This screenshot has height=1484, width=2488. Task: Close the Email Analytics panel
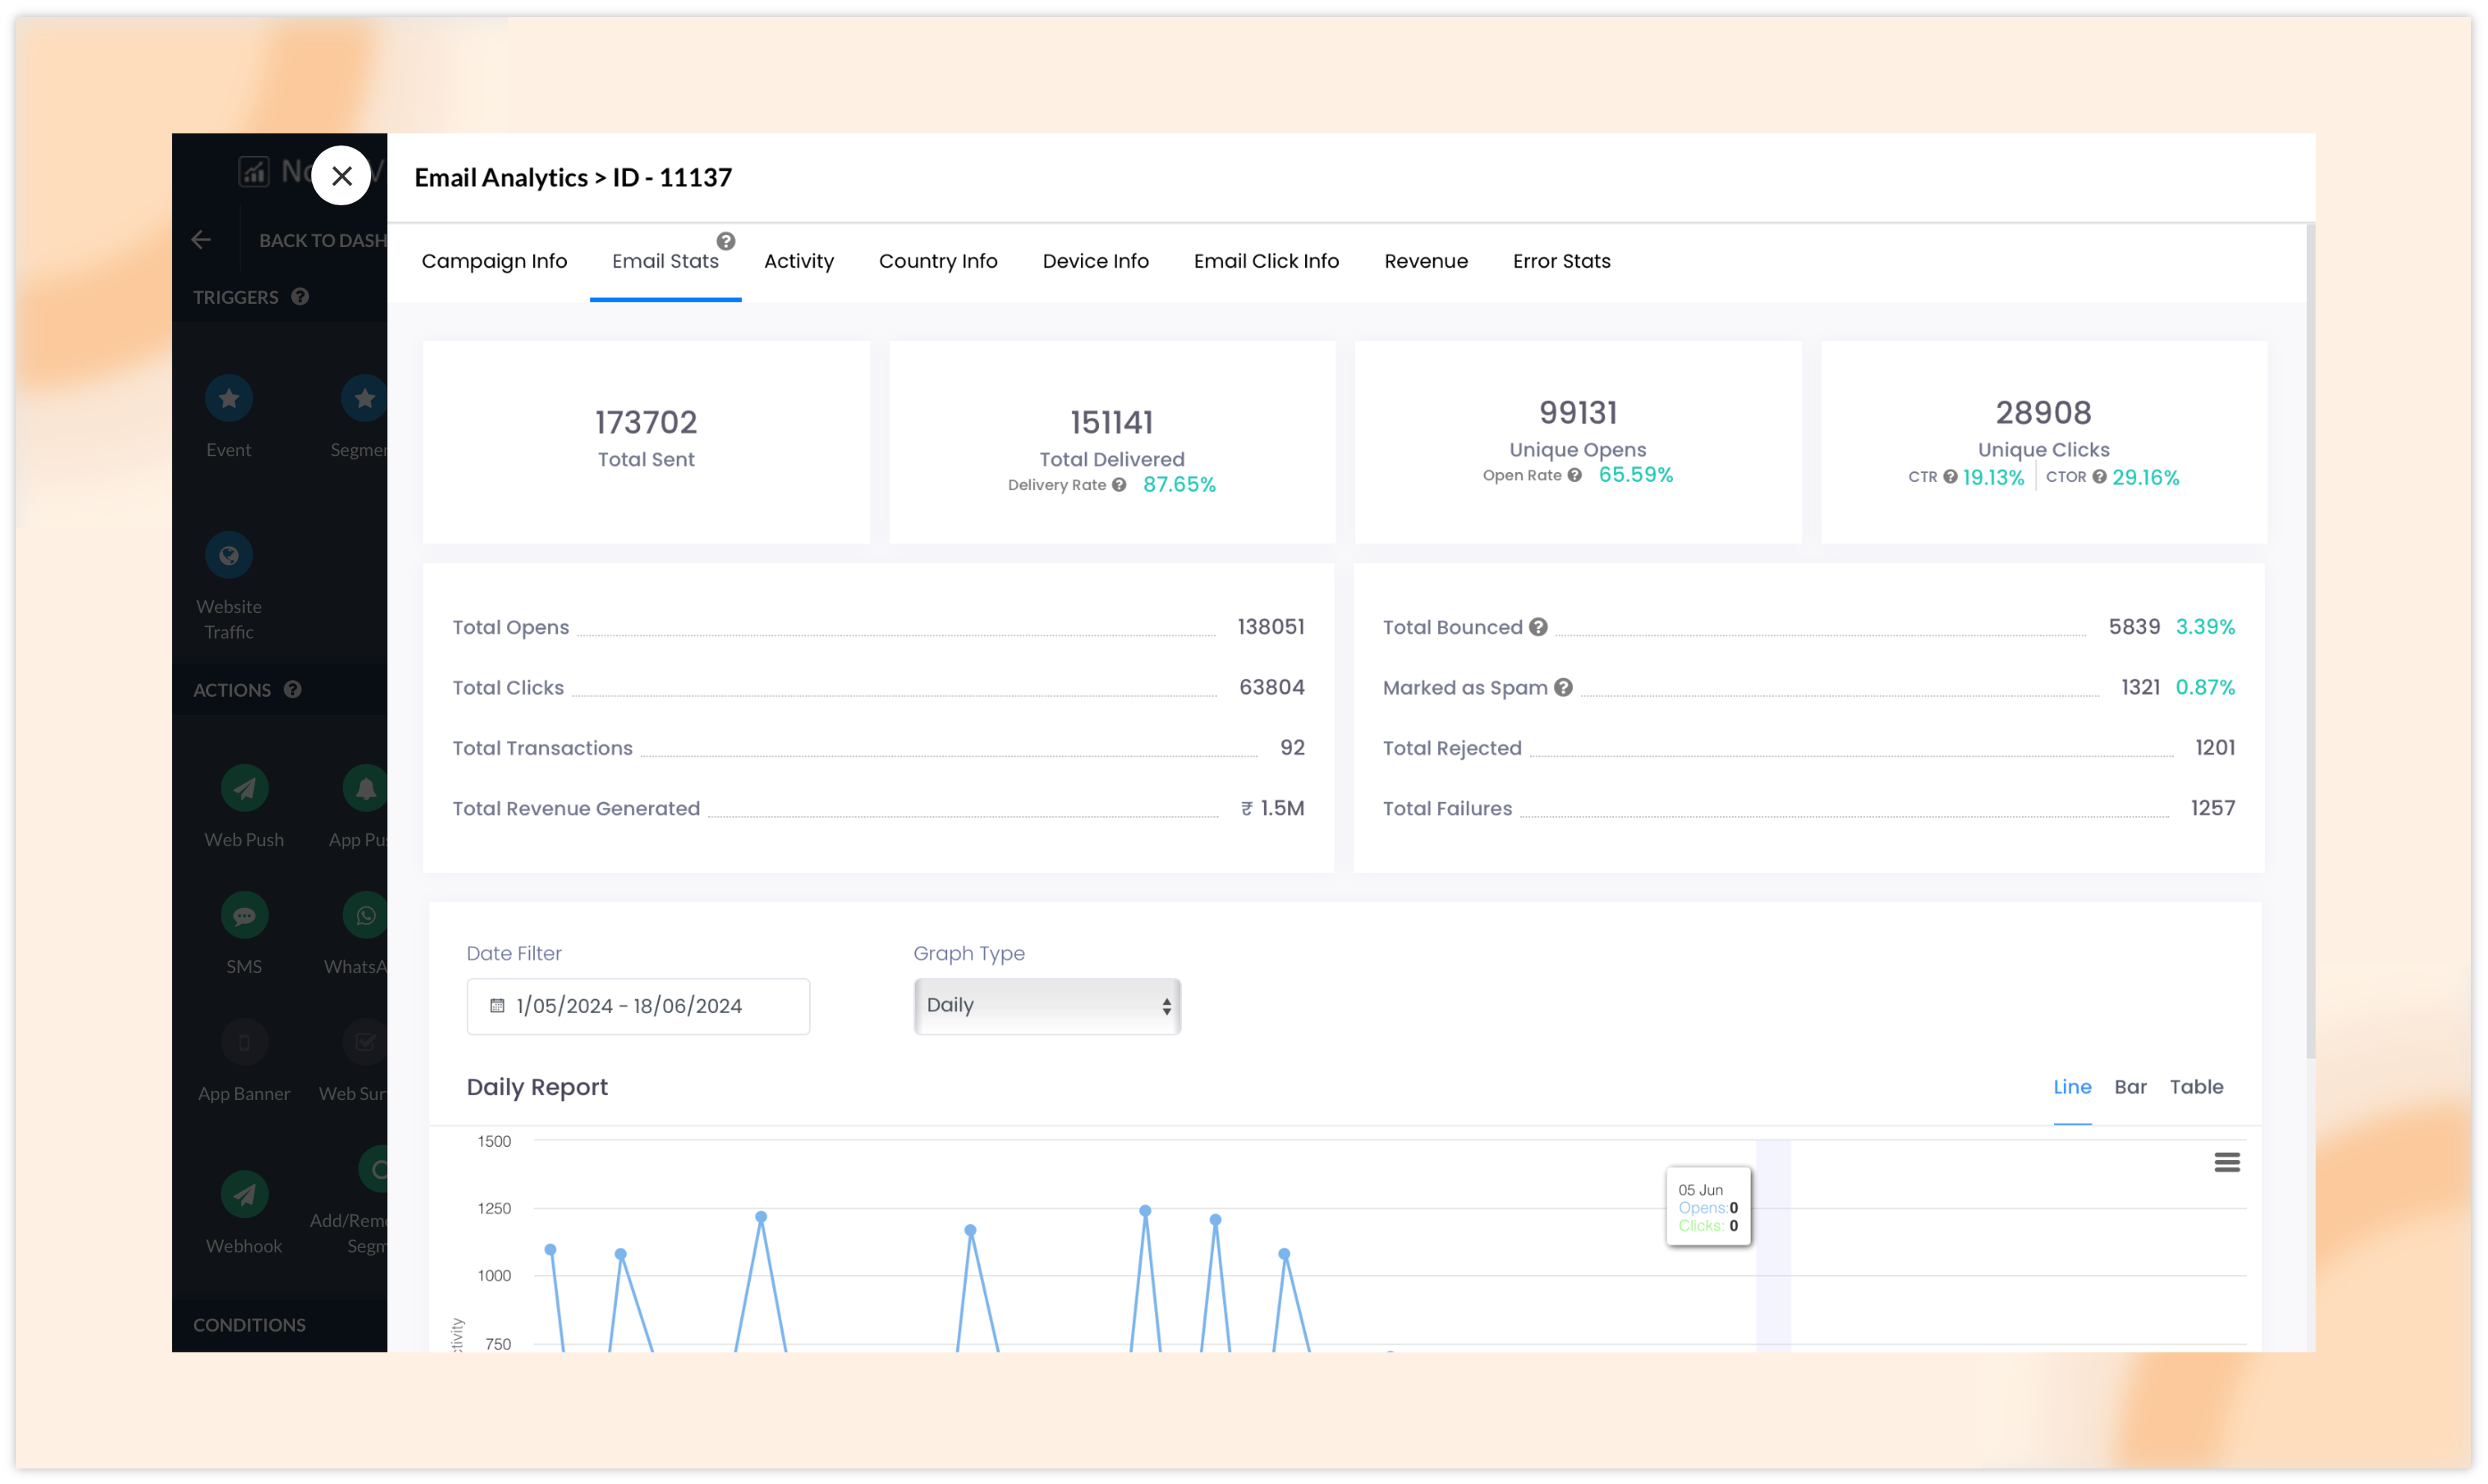click(341, 176)
